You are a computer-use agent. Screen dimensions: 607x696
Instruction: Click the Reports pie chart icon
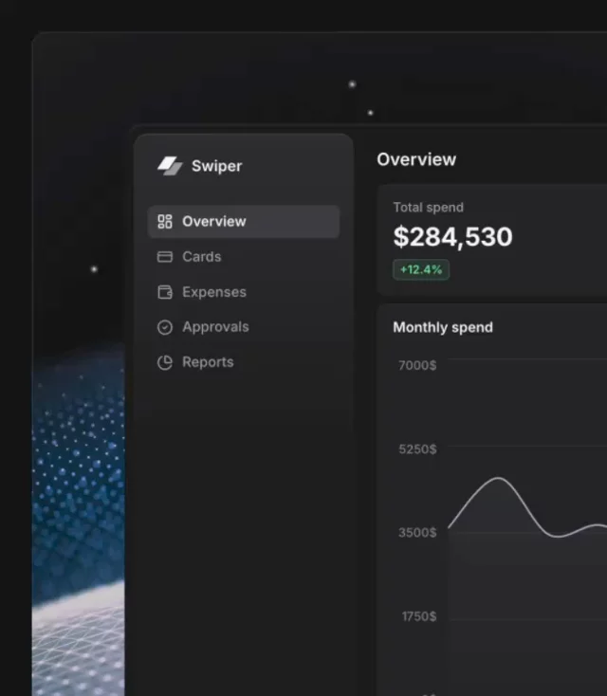[x=165, y=362]
